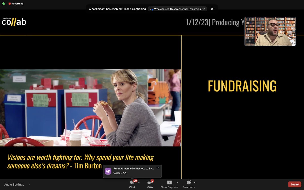Click the Sundance collab logo
Viewport: 304px width, 190px height.
click(14, 21)
